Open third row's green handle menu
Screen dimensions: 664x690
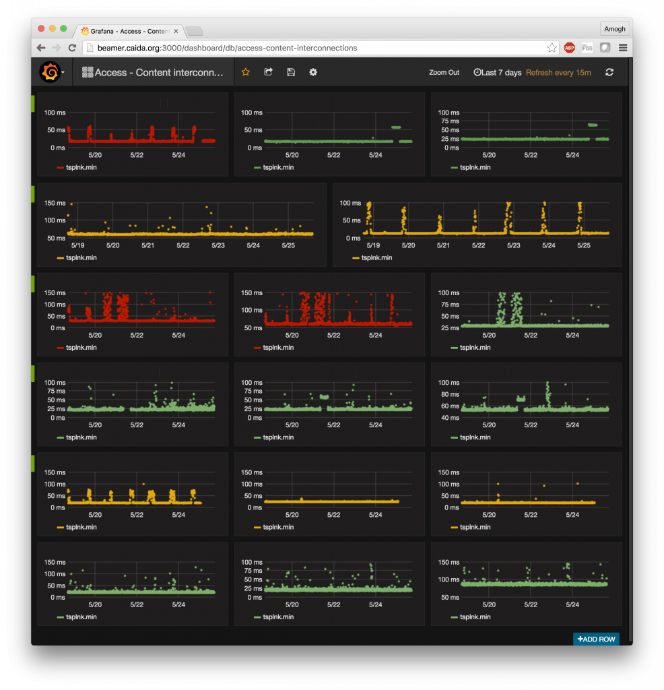(x=33, y=284)
